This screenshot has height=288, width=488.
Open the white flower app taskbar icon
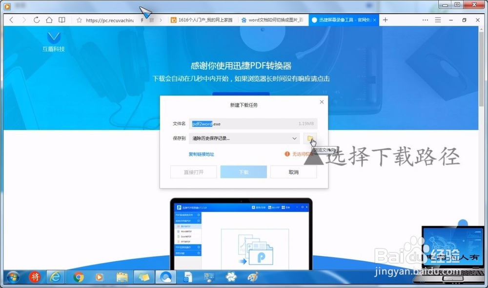pyautogui.click(x=231, y=277)
